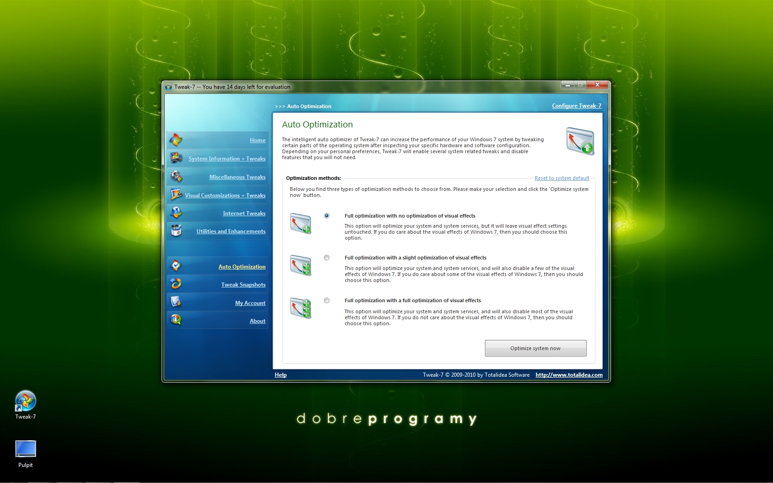Open the Help link

(x=280, y=375)
